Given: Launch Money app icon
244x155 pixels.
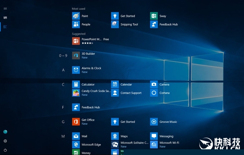Looking at the screenshot, I should [76, 152].
